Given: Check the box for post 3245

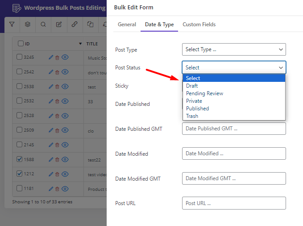Looking at the screenshot, I should (19, 57).
